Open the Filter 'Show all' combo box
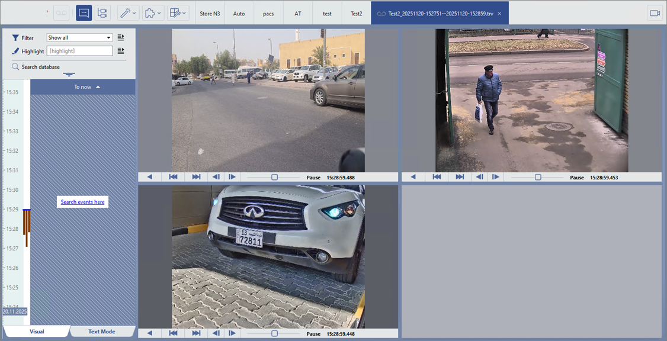667x341 pixels. (79, 38)
